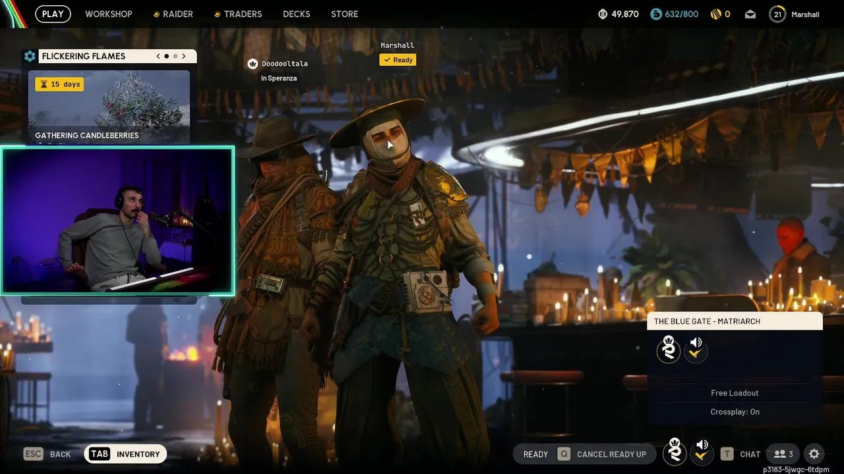Toggle the voice speaker icon in map panel
The height and width of the screenshot is (474, 844).
(x=696, y=350)
